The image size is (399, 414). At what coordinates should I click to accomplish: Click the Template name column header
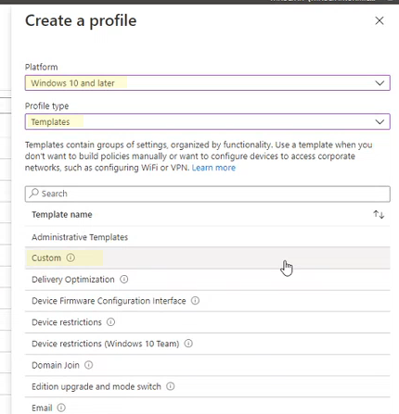[x=62, y=215]
